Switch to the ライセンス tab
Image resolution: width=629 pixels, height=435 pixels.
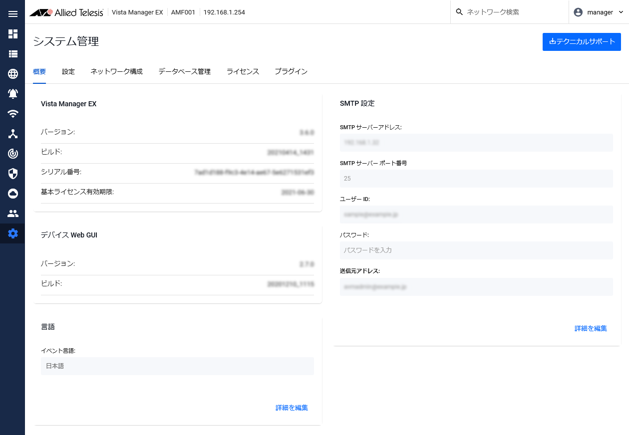click(x=243, y=71)
